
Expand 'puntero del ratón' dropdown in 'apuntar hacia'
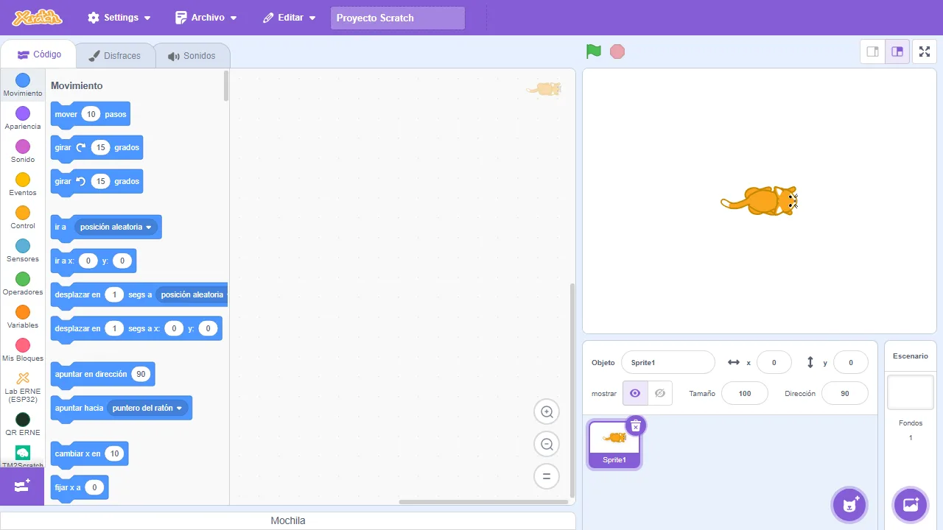point(147,408)
